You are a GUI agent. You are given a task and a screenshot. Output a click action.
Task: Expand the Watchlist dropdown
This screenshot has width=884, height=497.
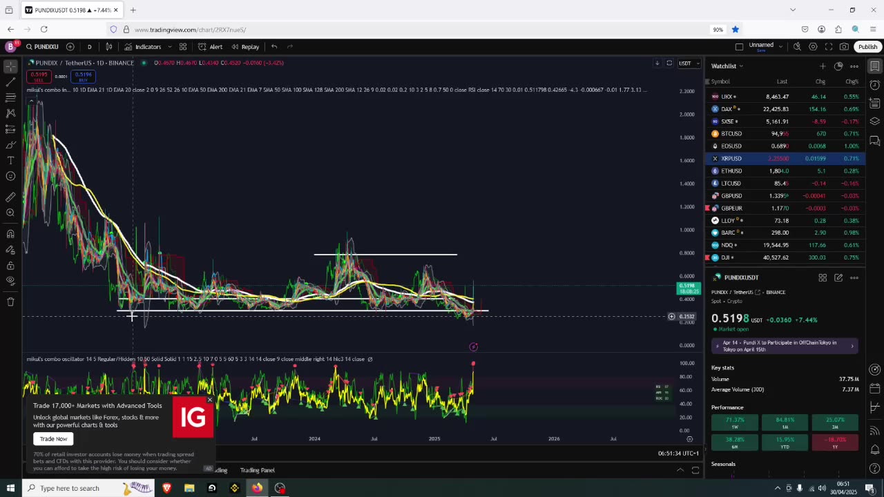tap(727, 66)
